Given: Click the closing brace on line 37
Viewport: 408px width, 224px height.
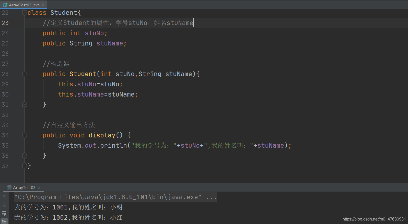Looking at the screenshot, I should (x=29, y=166).
